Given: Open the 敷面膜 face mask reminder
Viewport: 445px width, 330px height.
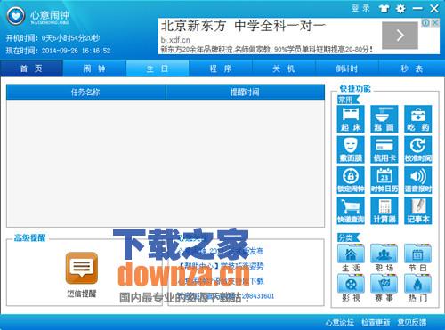Looking at the screenshot, I should coord(351,149).
